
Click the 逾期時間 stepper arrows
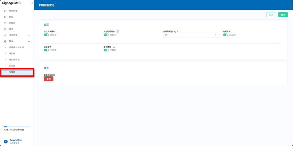(x=216, y=35)
